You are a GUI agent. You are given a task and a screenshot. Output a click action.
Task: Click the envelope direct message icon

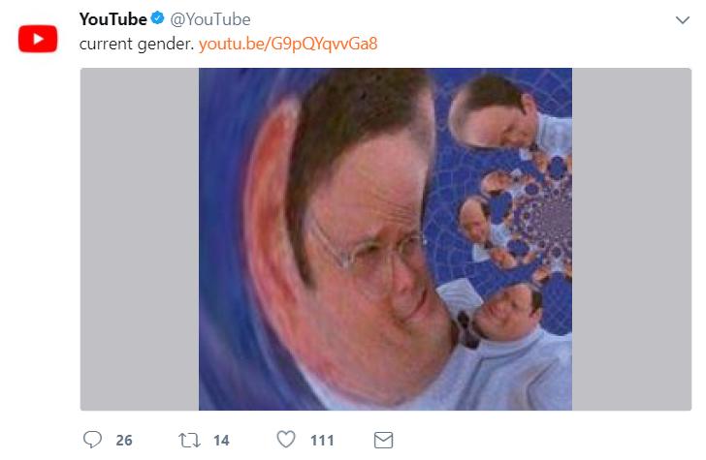click(x=384, y=440)
